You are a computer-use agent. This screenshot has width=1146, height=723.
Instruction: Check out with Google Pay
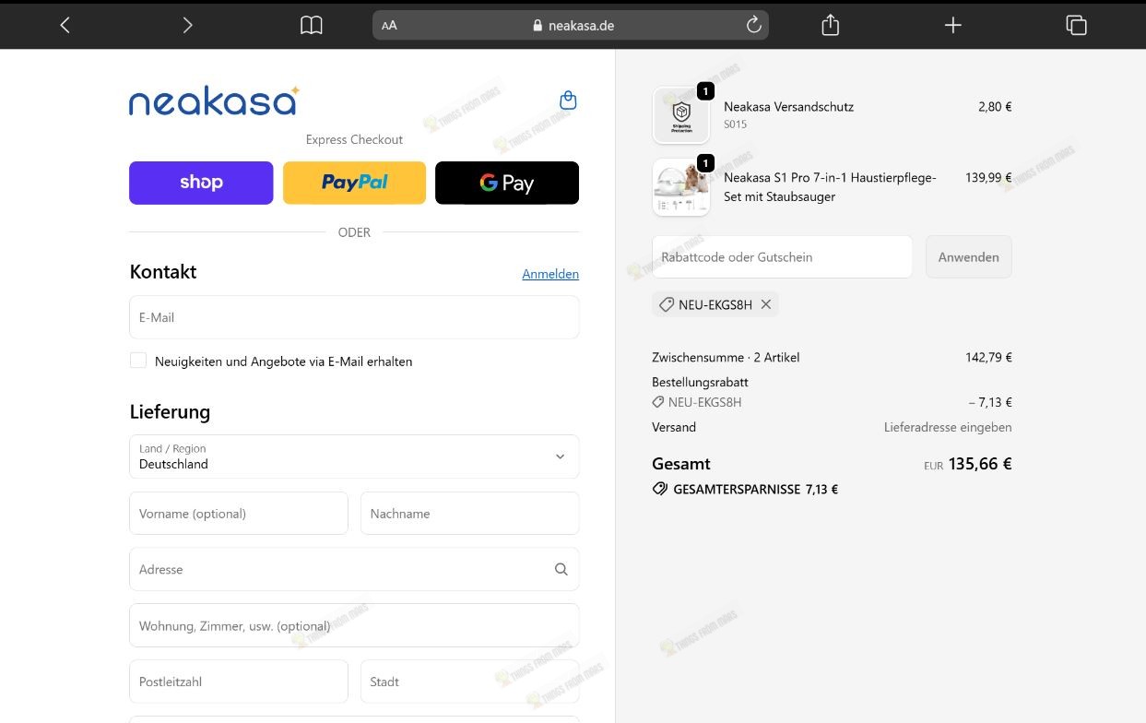point(507,183)
